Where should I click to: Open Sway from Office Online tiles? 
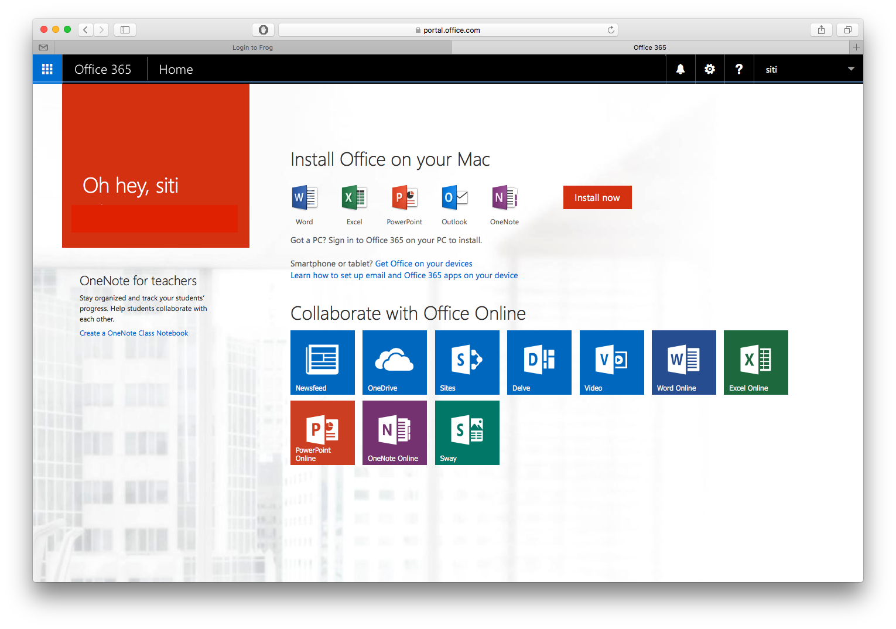(x=467, y=432)
